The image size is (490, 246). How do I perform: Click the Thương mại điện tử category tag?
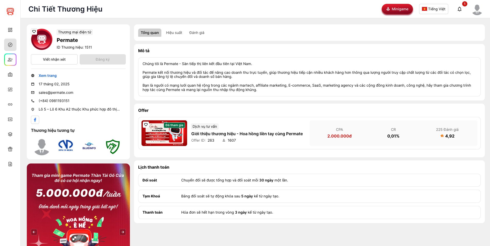74,32
